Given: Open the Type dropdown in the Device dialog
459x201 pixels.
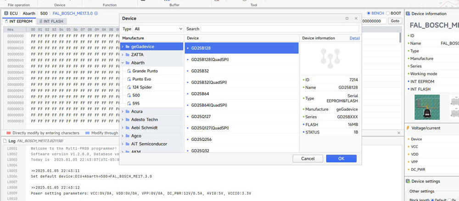Looking at the screenshot, I should (158, 29).
